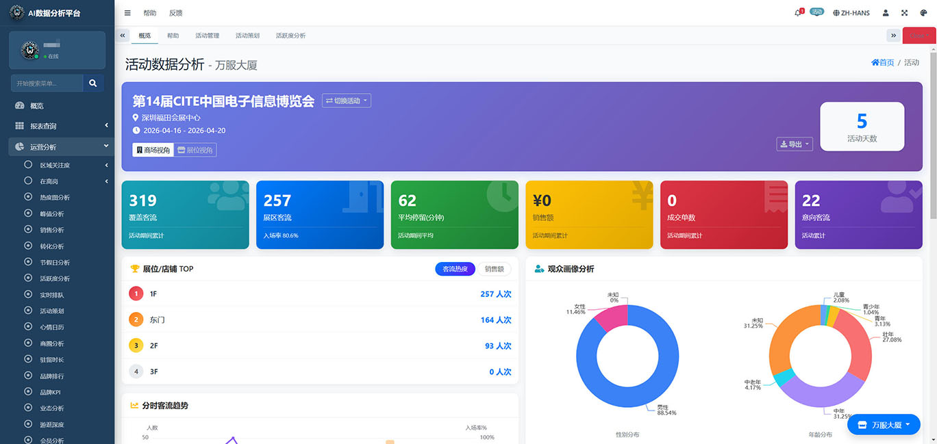Open the 切换活动 dropdown
The image size is (937, 444).
click(x=347, y=101)
